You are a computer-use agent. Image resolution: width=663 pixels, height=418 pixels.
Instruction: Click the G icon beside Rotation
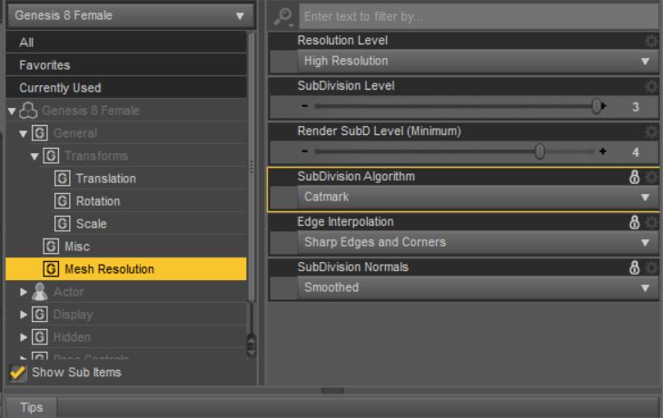coord(63,201)
